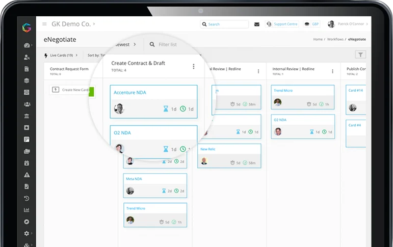Open the bar chart reports icon
The height and width of the screenshot is (247, 393).
(x=27, y=210)
